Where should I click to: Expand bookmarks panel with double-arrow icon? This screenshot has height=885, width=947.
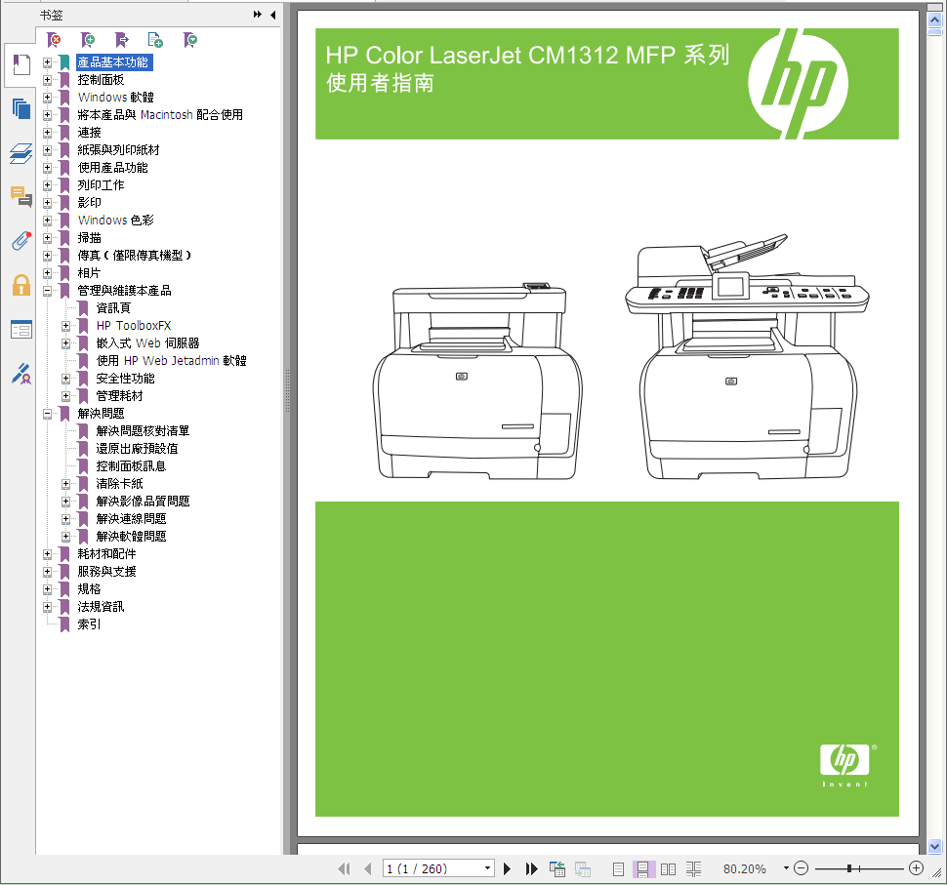click(x=258, y=15)
